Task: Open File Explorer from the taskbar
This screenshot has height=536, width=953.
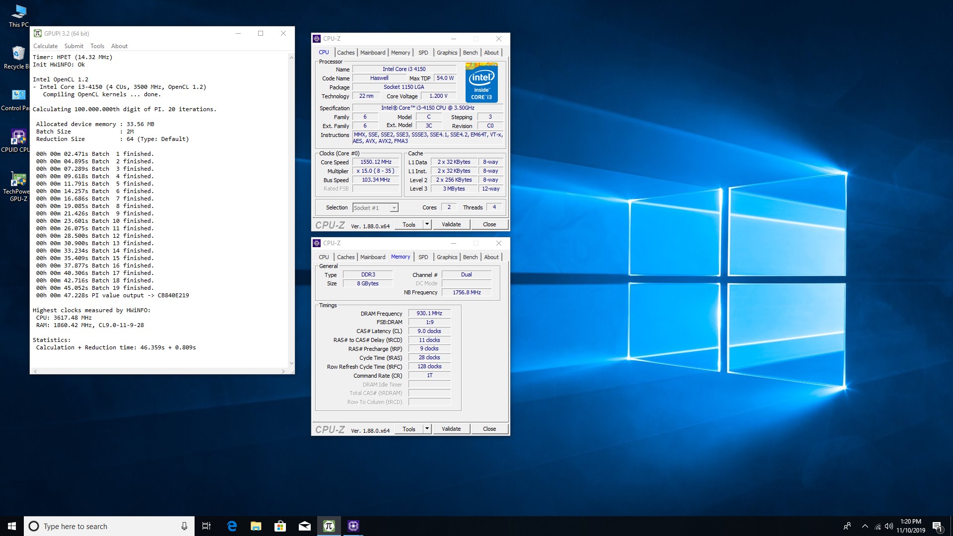Action: [256, 526]
